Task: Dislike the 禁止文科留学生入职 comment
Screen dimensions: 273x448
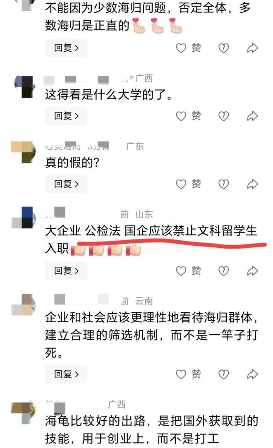Action: tap(224, 271)
